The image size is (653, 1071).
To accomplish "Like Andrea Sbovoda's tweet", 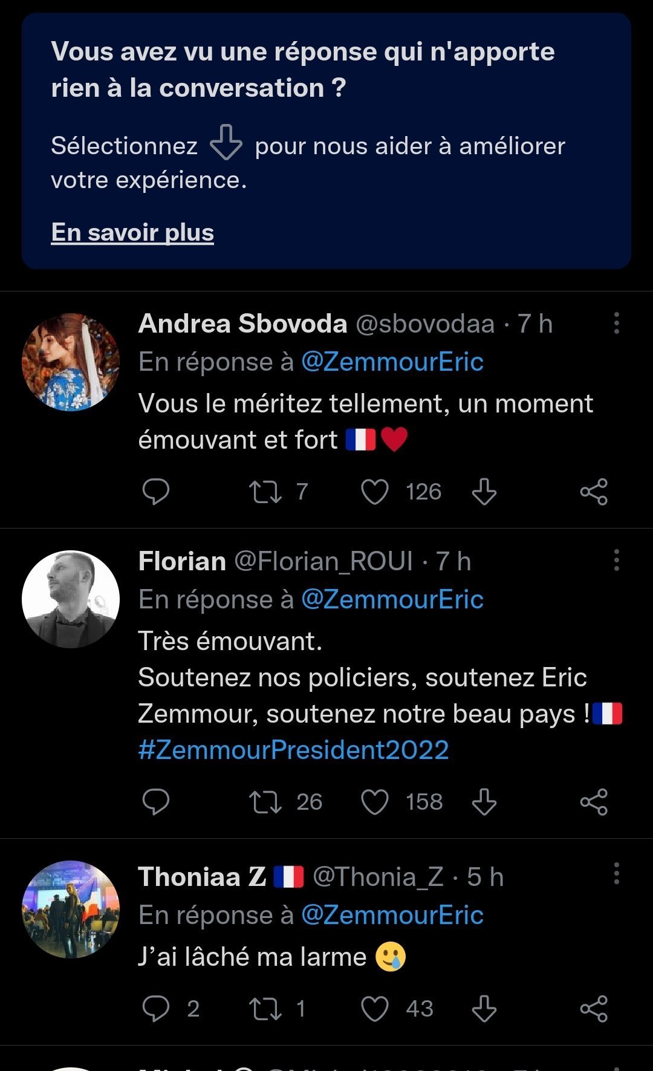I will 374,492.
